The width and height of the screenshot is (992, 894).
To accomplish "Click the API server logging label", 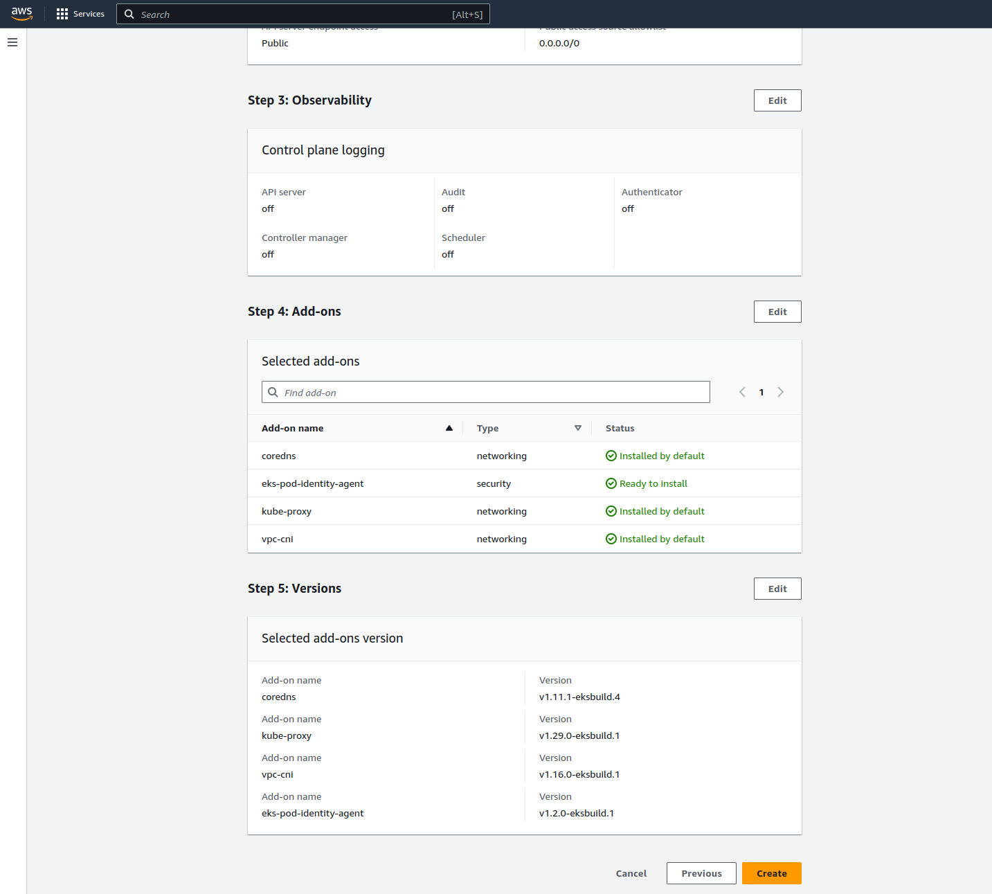I will tap(284, 192).
